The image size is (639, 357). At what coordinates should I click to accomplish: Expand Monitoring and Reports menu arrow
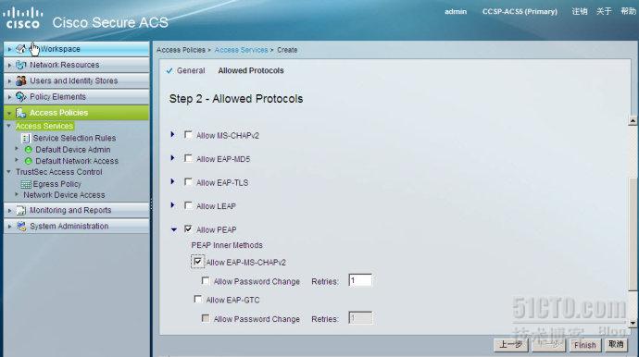point(10,211)
